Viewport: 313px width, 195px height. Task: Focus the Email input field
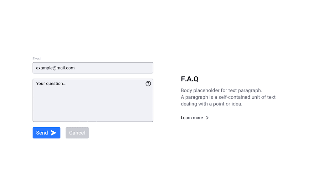(93, 68)
